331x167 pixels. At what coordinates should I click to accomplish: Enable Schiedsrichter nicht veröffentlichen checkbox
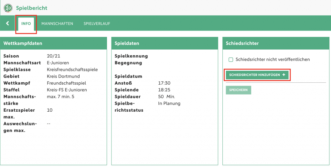231,60
